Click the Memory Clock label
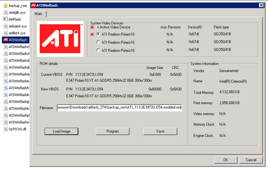 coord(204,124)
